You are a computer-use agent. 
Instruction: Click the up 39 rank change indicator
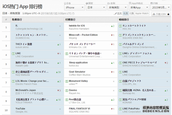(58, 72)
